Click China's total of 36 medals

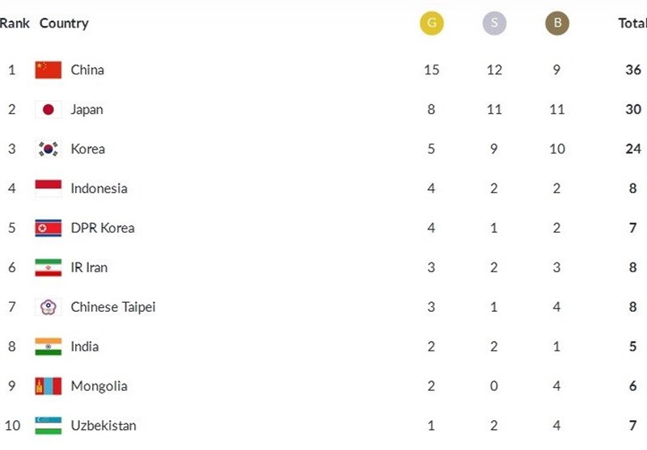tap(633, 69)
